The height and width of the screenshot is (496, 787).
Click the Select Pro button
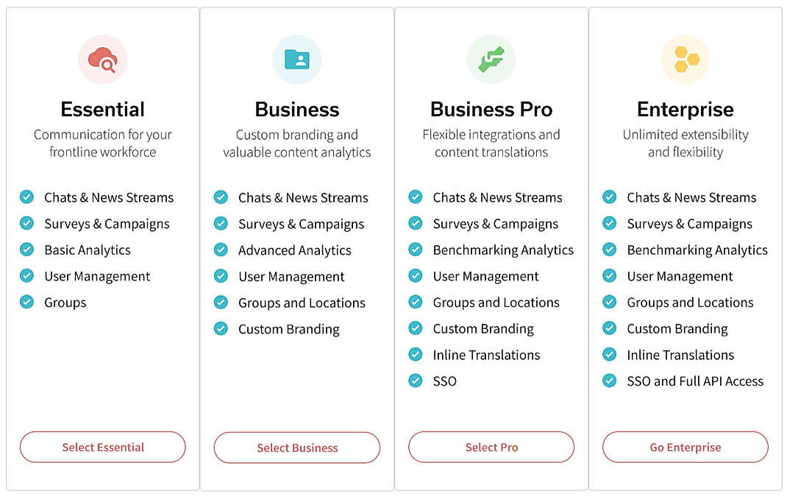491,447
